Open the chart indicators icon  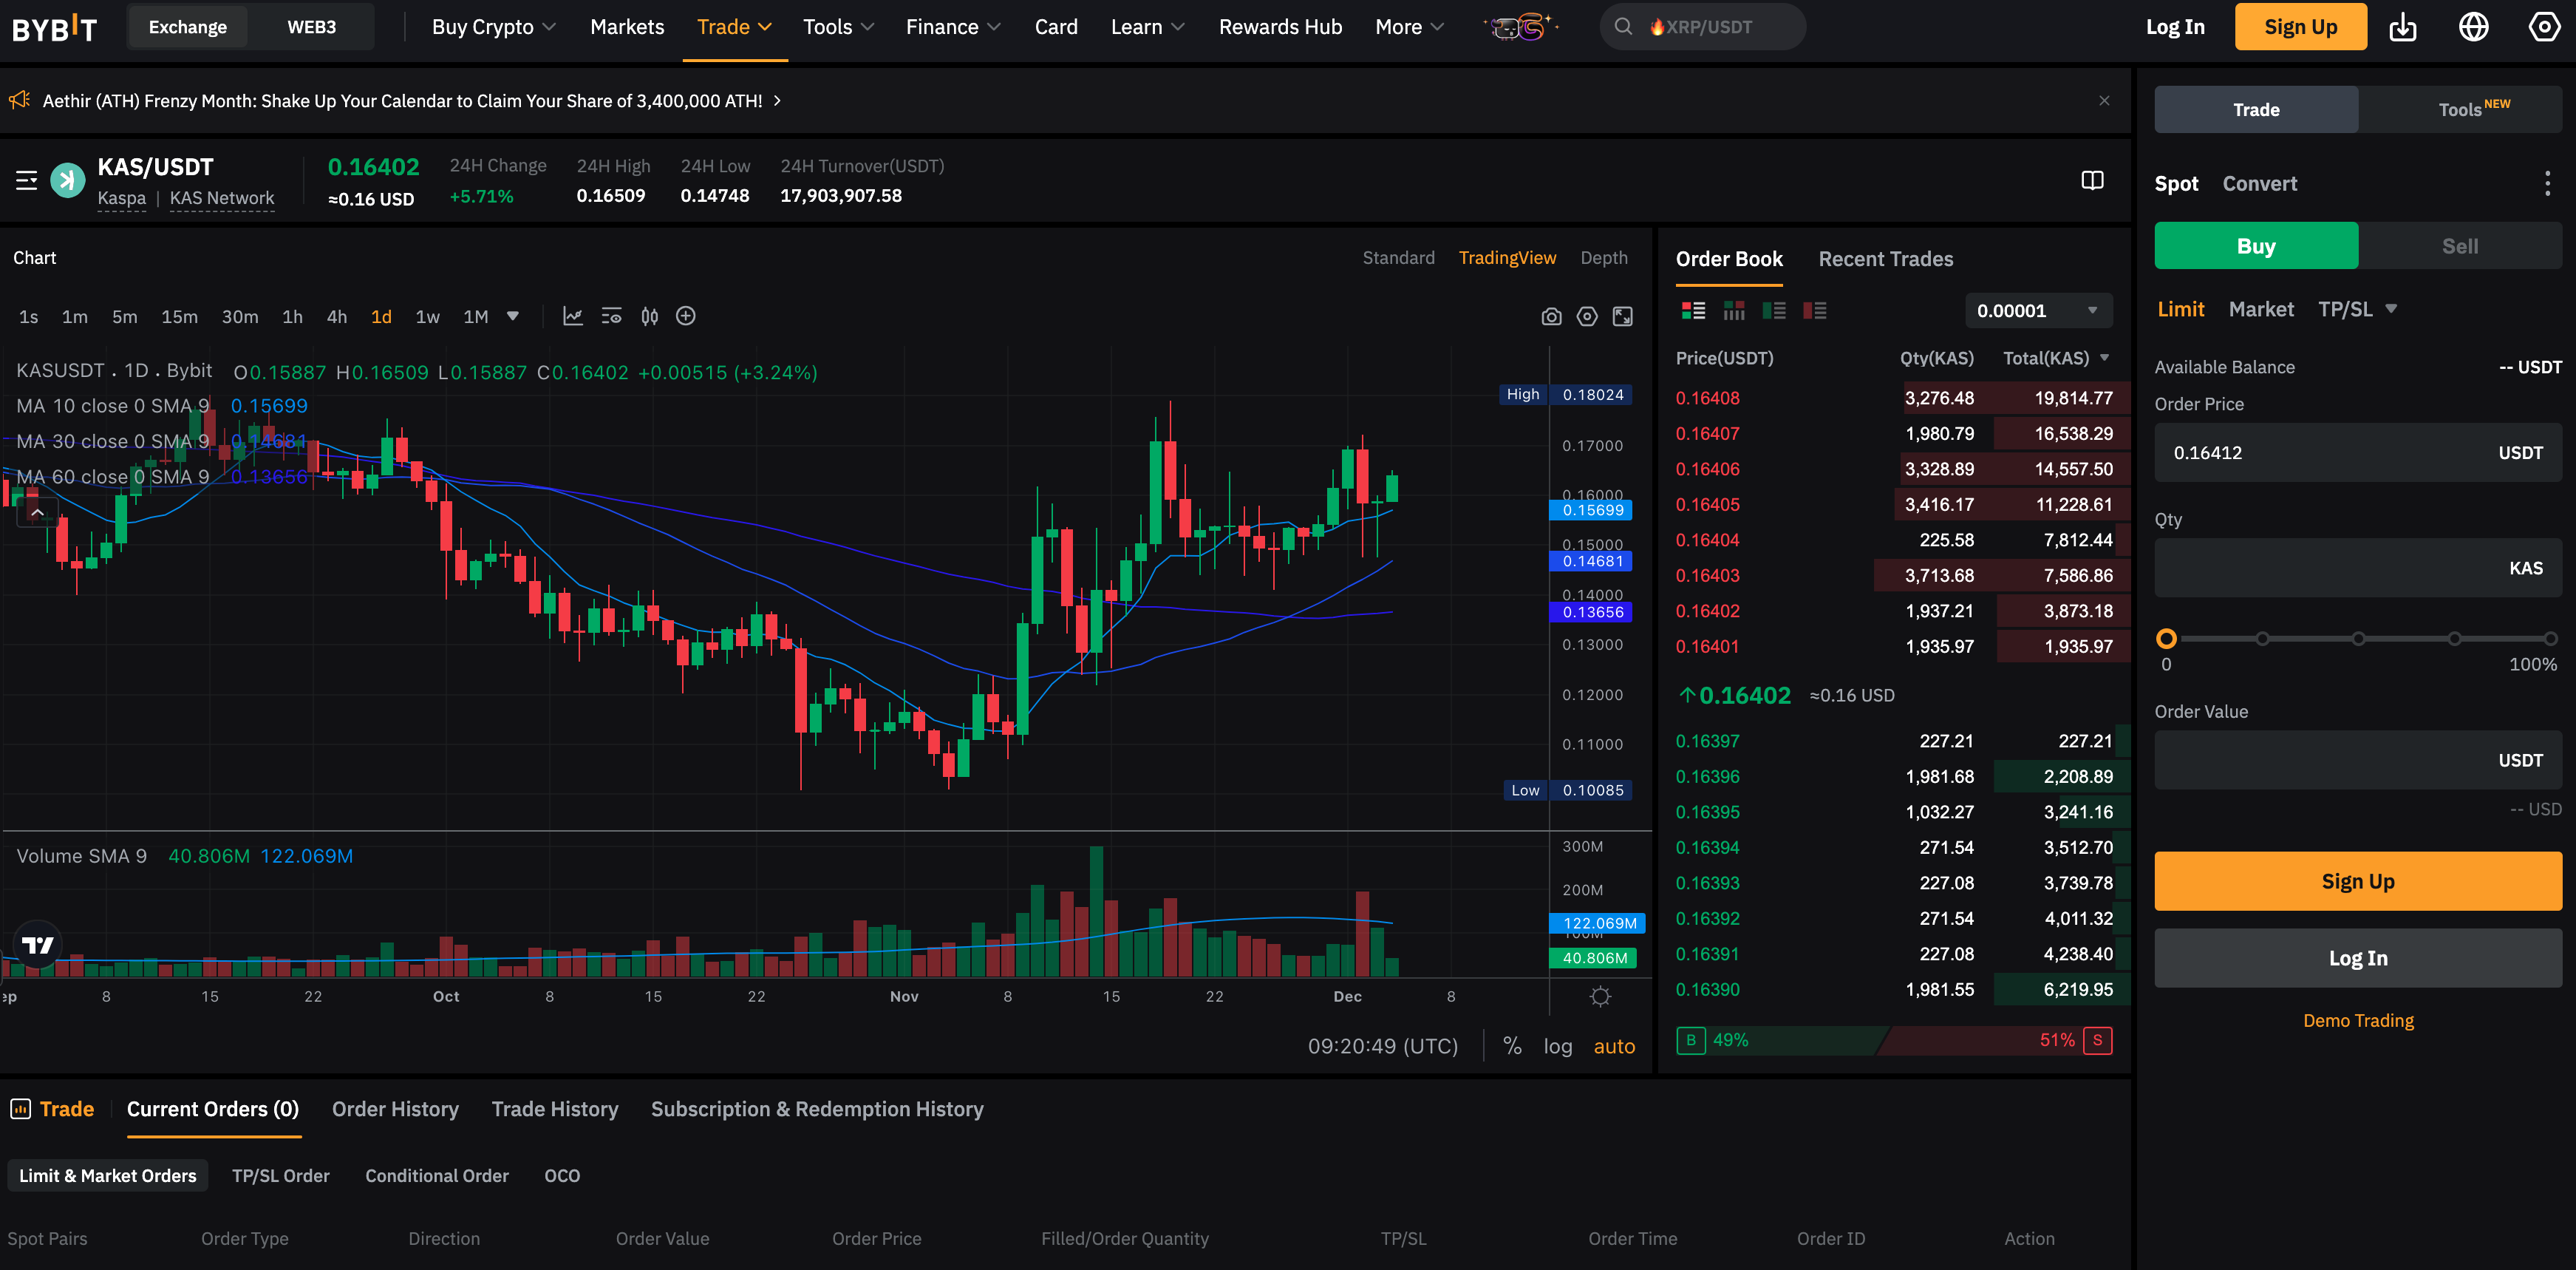(x=572, y=317)
